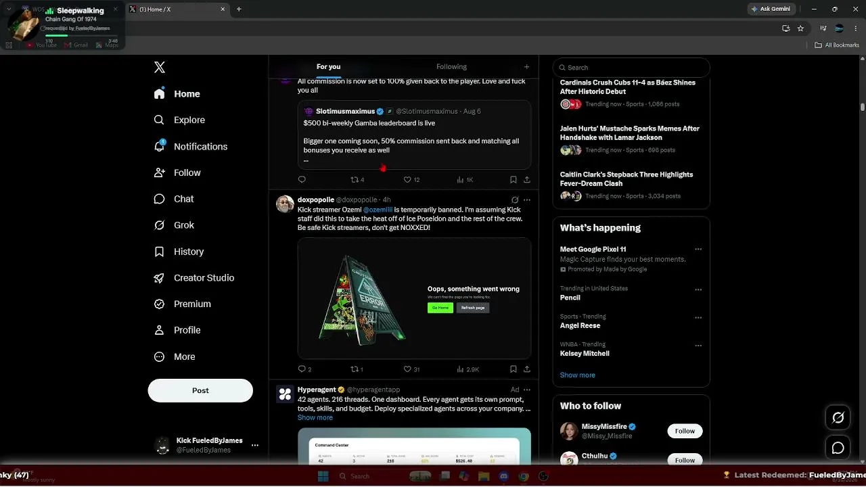Bookmark doxpopolie's post
This screenshot has height=487, width=866.
point(514,369)
